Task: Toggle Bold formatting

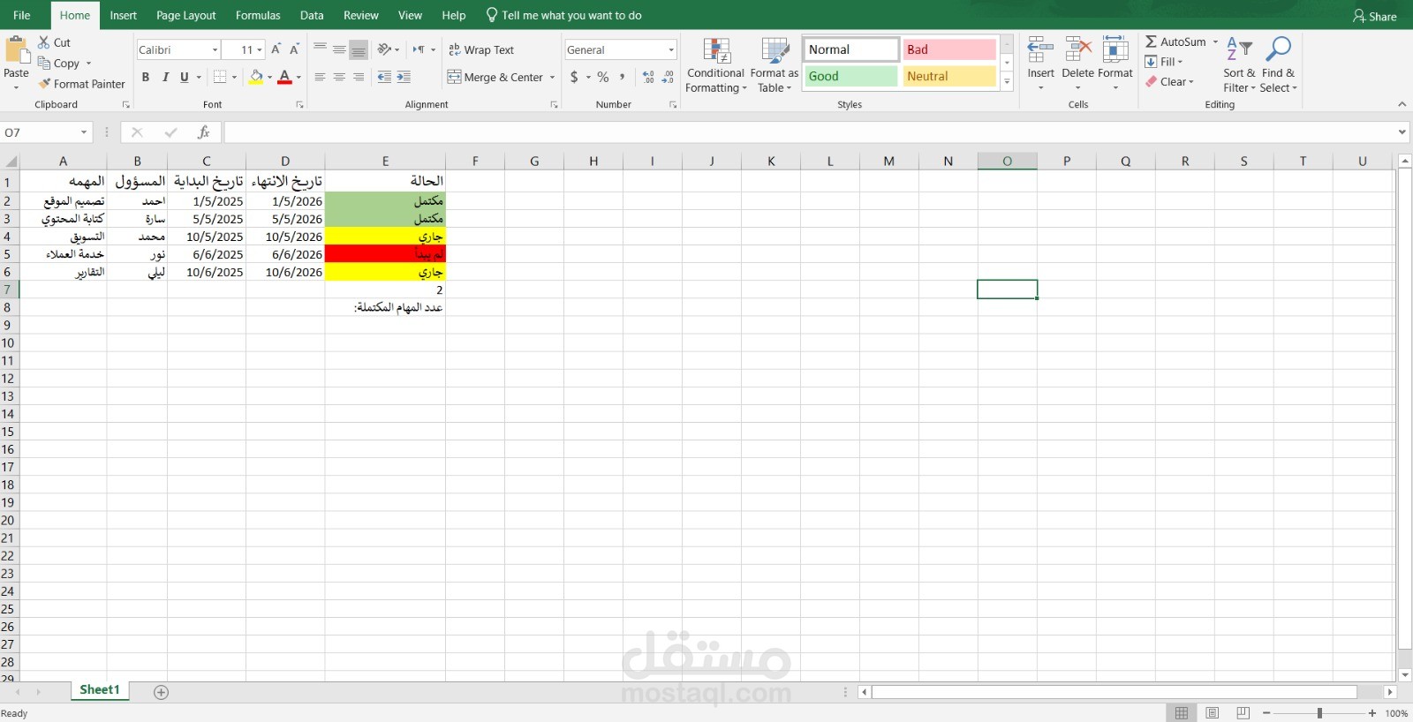Action: [x=146, y=77]
